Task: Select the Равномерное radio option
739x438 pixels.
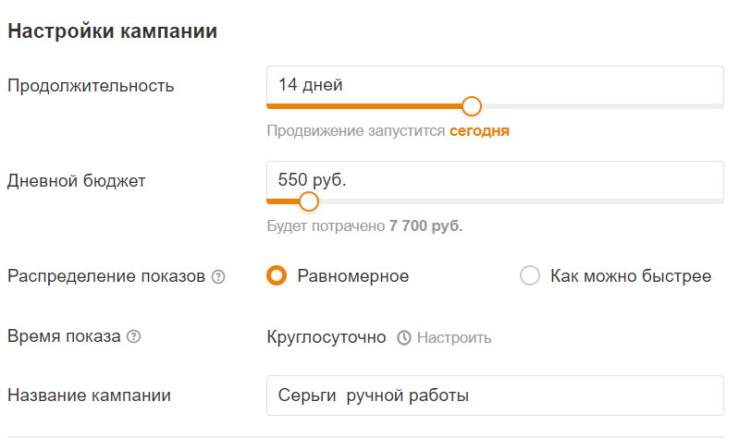Action: [277, 276]
